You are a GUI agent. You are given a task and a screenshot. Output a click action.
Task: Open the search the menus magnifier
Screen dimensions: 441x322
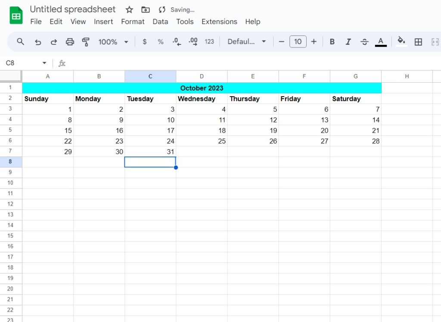[20, 42]
